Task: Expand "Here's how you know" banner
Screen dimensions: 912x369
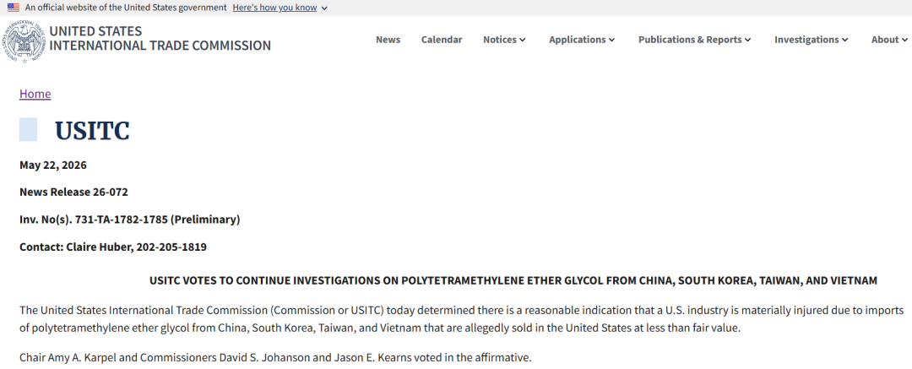Action: tap(280, 8)
